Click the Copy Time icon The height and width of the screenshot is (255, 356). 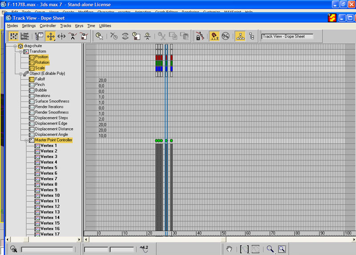pyautogui.click(x=173, y=36)
